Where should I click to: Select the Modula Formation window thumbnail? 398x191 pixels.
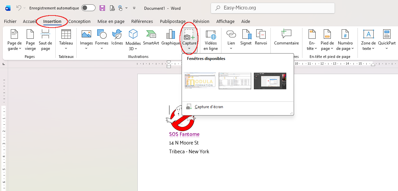[200, 81]
